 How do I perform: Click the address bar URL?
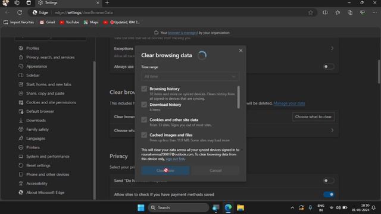(83, 12)
